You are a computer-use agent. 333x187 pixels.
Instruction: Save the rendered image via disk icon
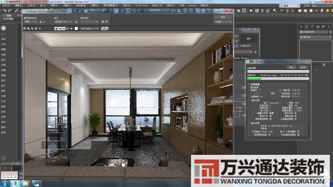(x=24, y=29)
